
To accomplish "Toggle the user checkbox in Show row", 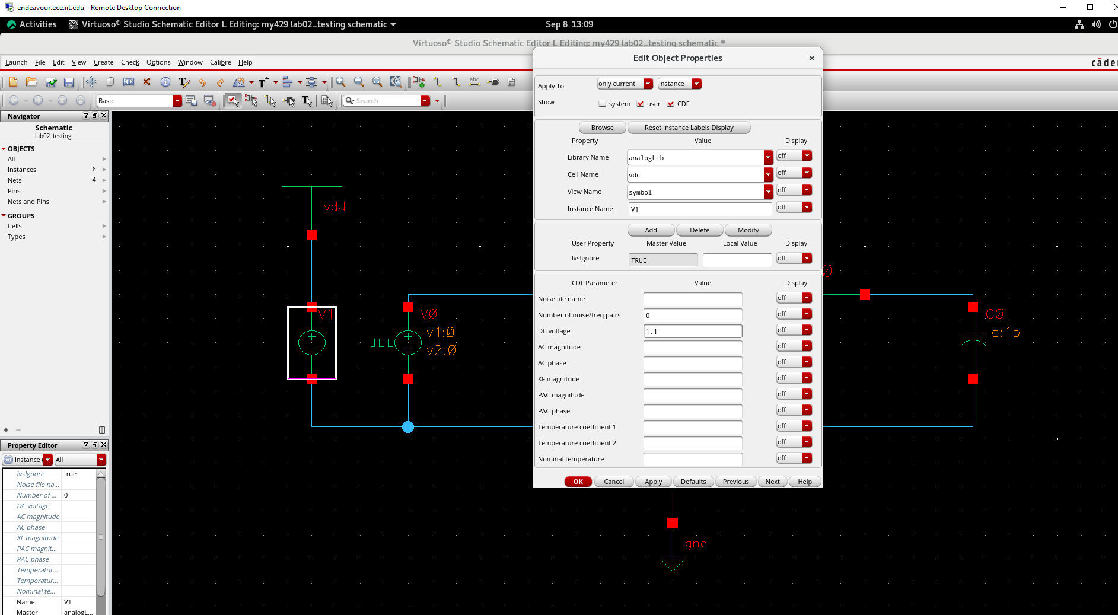I will point(641,104).
